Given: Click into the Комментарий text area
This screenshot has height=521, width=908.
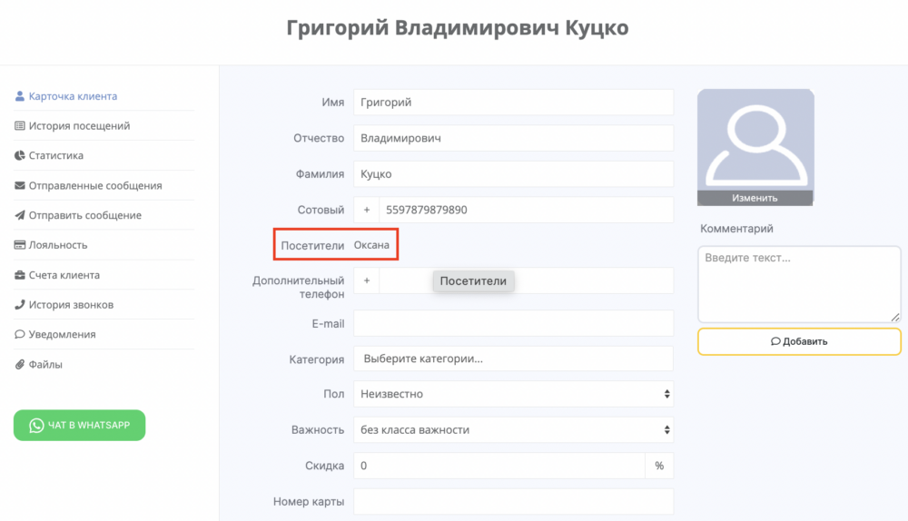Looking at the screenshot, I should click(x=799, y=284).
